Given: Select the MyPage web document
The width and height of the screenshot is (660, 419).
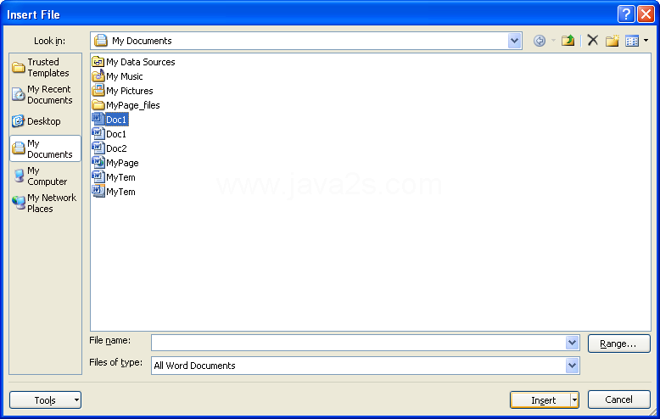Looking at the screenshot, I should 115,163.
